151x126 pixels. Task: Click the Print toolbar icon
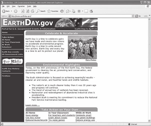[x=73, y=11]
